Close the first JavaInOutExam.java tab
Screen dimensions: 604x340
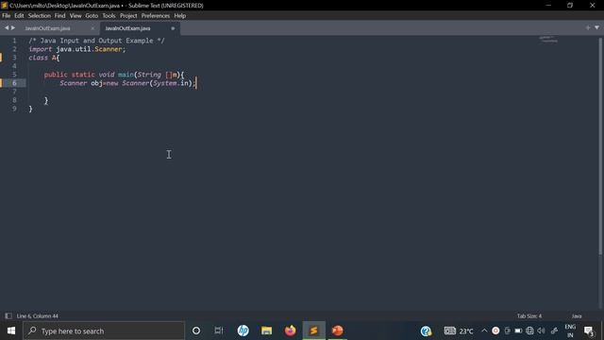92,28
